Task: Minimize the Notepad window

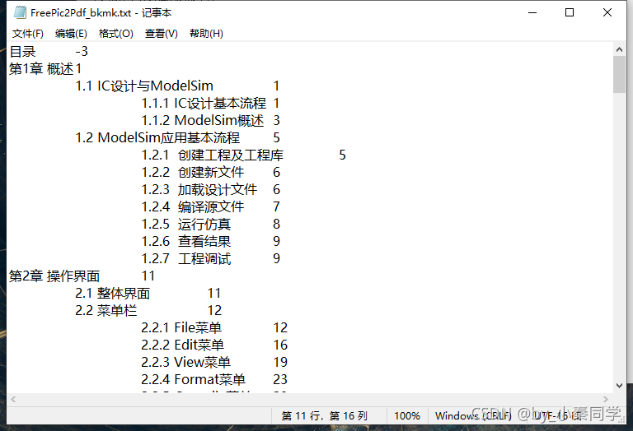Action: pyautogui.click(x=532, y=12)
